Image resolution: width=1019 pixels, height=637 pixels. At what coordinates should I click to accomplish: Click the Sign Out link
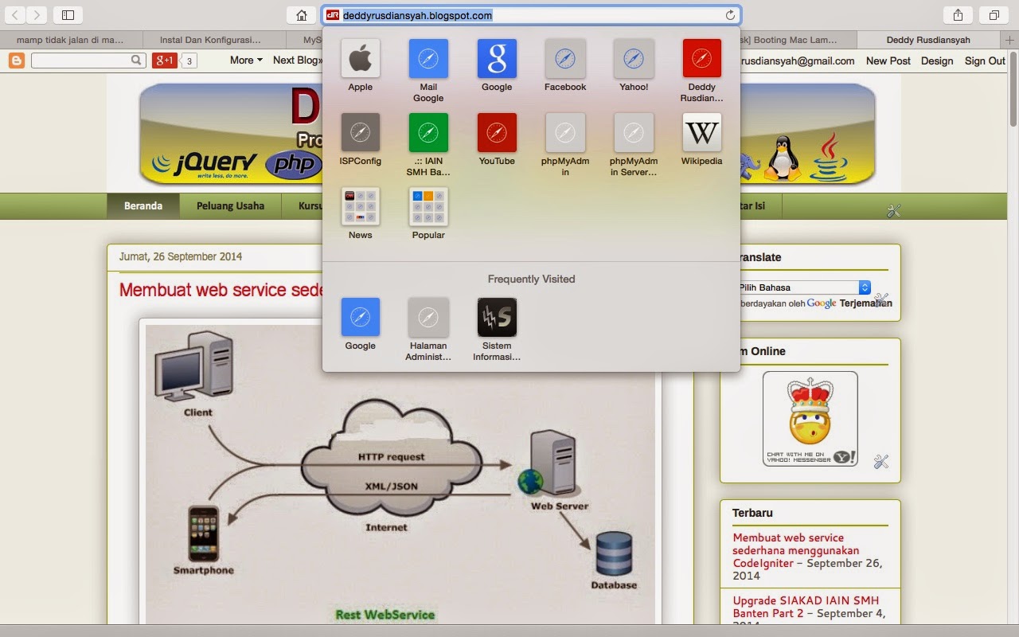pos(985,61)
